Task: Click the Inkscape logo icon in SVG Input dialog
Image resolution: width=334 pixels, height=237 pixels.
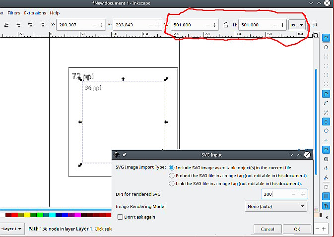Action: 116,155
